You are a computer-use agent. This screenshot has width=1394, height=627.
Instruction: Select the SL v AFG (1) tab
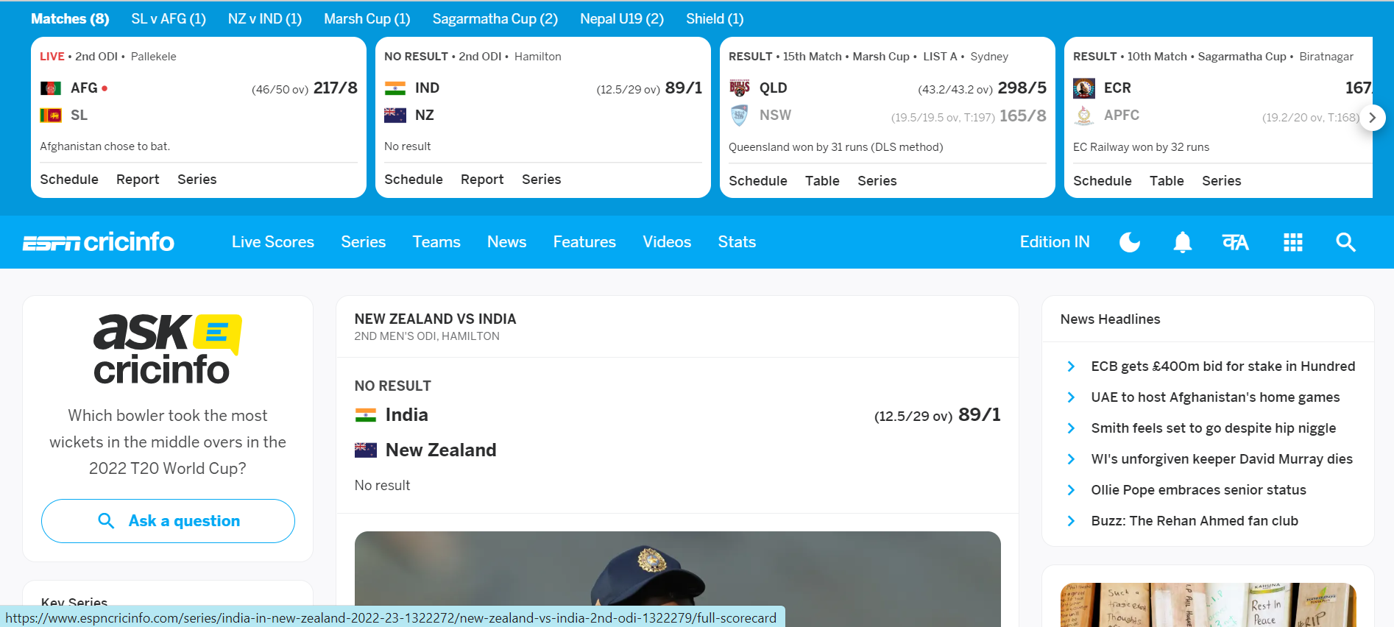tap(169, 19)
